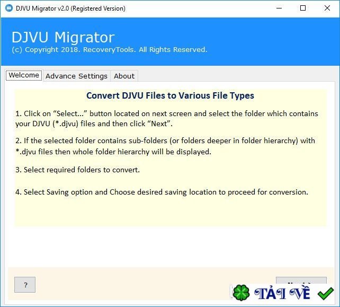The width and height of the screenshot is (340, 307).
Task: Maximize the DJVU Migrator window
Action: (303, 8)
